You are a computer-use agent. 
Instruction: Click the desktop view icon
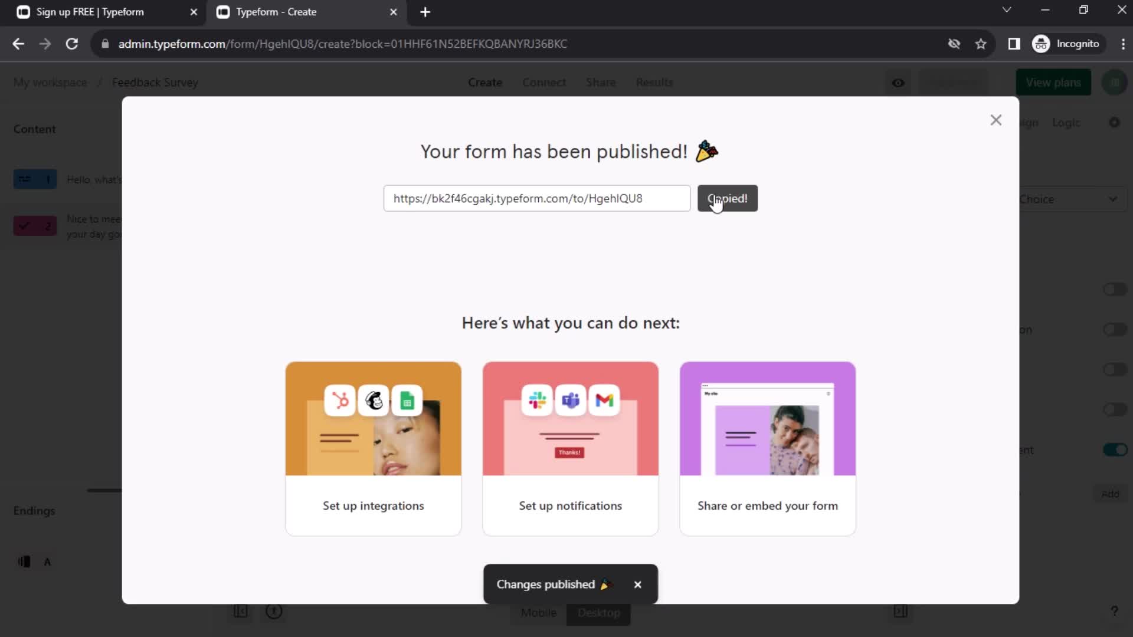click(599, 612)
